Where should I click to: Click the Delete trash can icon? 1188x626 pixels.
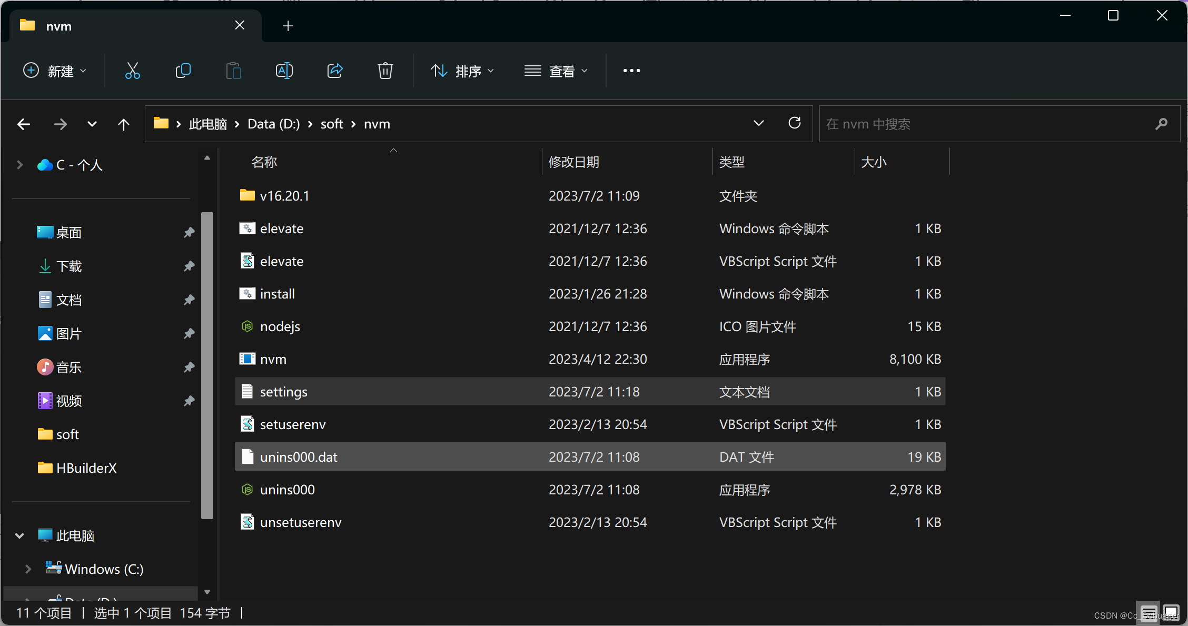click(x=385, y=71)
